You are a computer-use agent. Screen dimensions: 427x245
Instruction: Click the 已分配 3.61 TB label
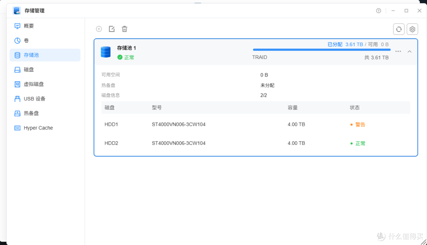click(x=345, y=44)
